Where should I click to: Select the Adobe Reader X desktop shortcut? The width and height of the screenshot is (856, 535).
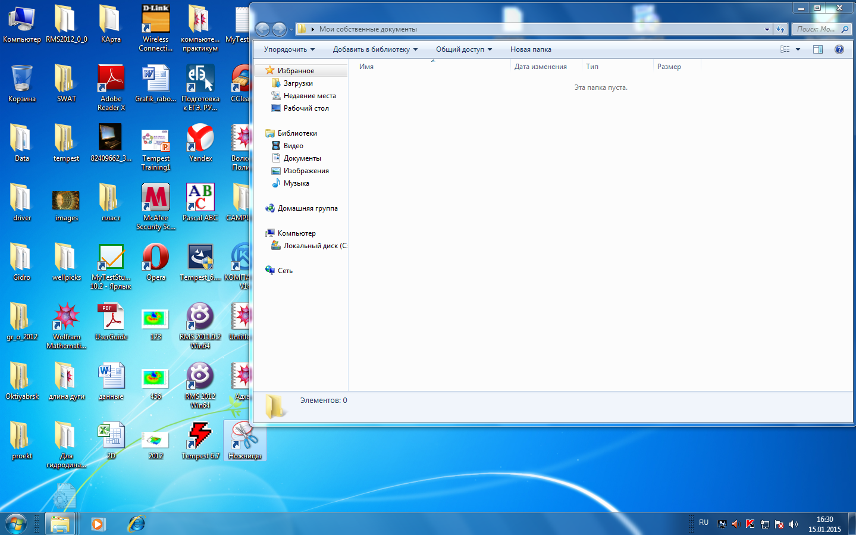pyautogui.click(x=111, y=87)
